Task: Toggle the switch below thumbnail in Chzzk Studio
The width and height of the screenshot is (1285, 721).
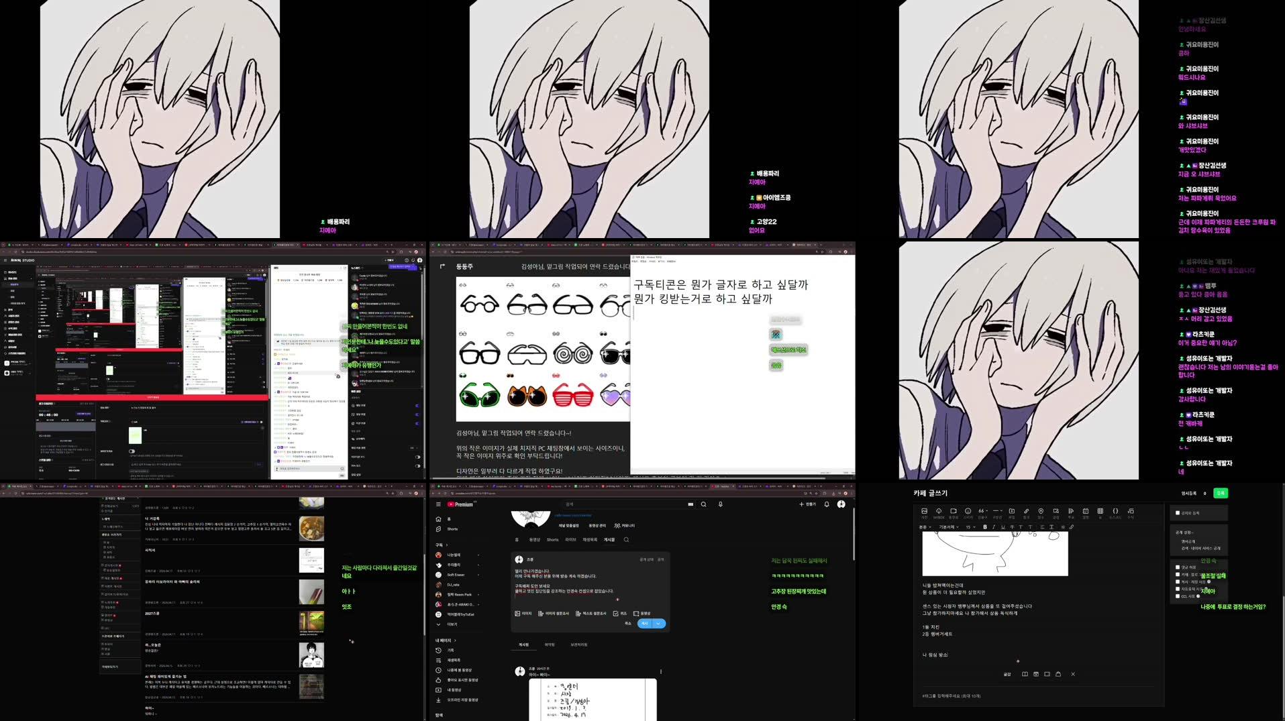Action: pos(132,451)
